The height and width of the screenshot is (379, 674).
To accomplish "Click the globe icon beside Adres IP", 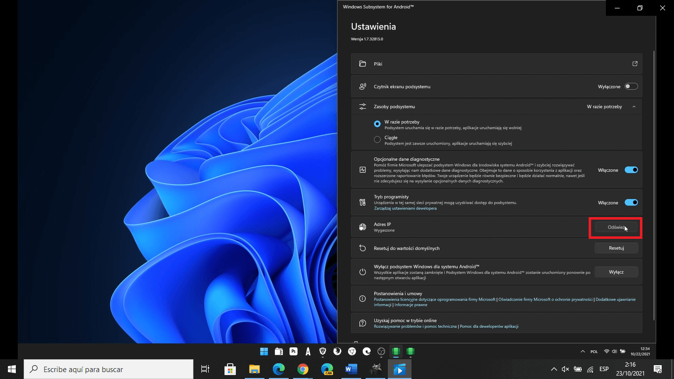I will 363,227.
